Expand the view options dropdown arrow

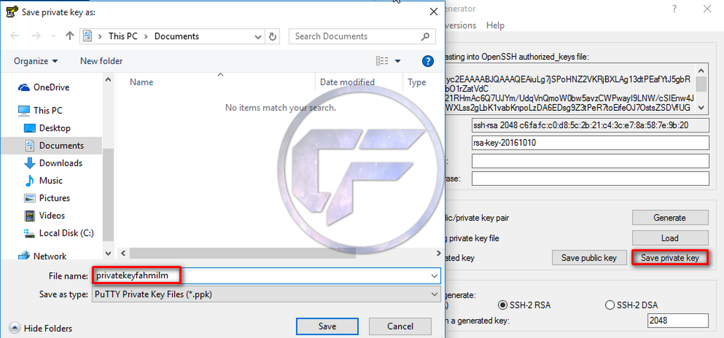pyautogui.click(x=398, y=61)
